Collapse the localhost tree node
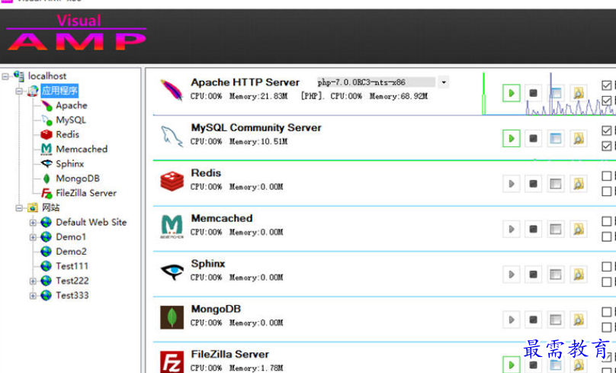 [x=5, y=76]
